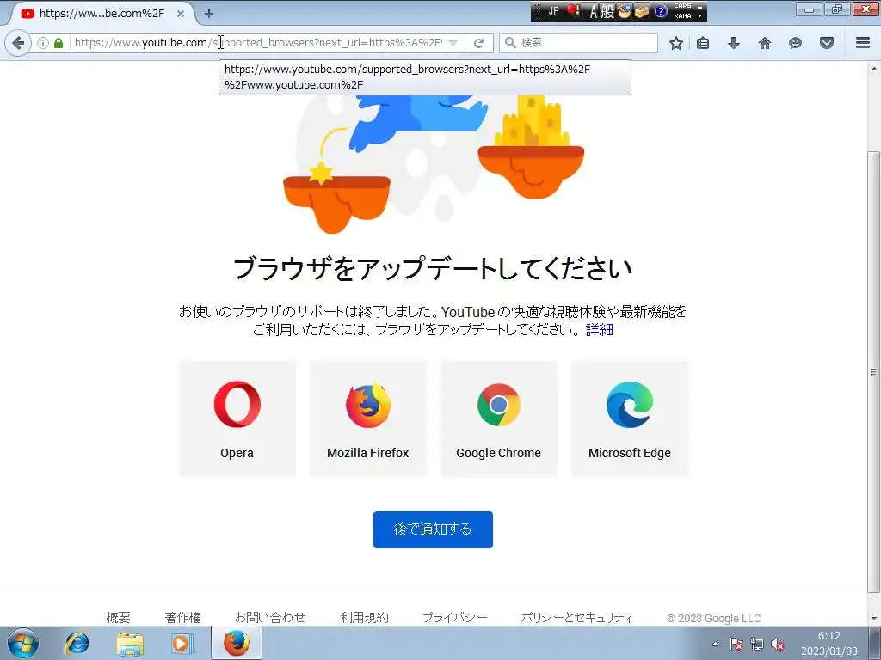Open the clock showing 6:12 2023/01/03
Screen dimensions: 881x660
(x=829, y=643)
